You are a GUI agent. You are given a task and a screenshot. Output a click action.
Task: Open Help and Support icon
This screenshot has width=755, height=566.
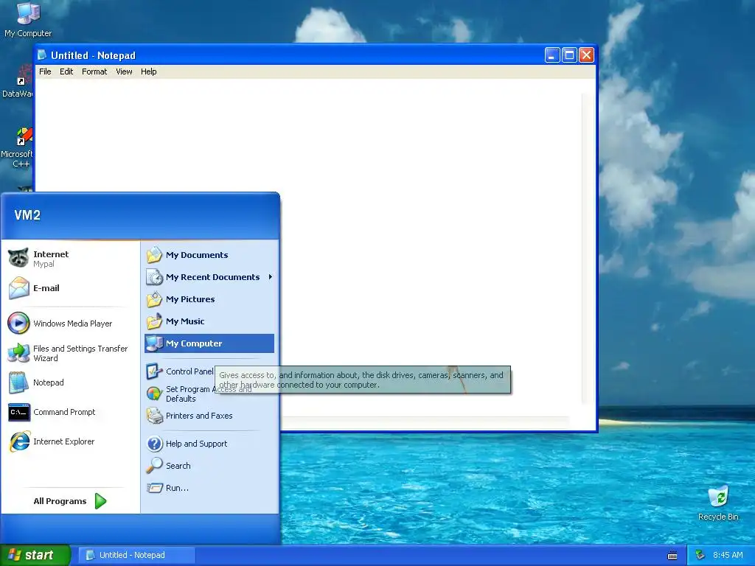(x=154, y=443)
